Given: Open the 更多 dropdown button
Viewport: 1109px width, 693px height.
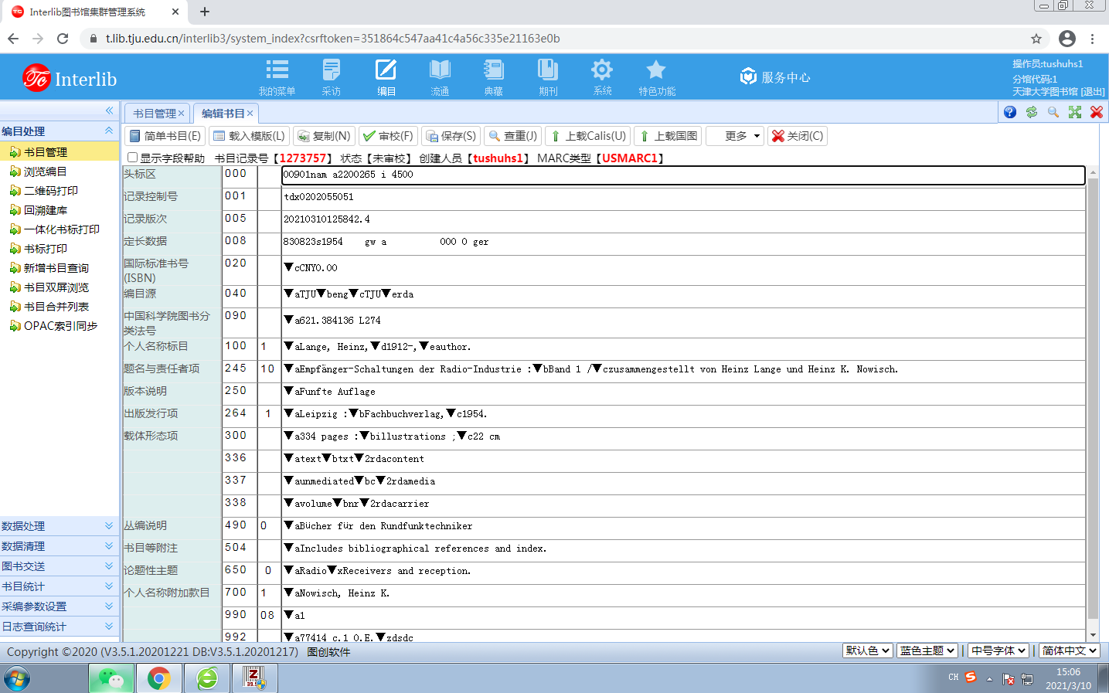Looking at the screenshot, I should [735, 136].
